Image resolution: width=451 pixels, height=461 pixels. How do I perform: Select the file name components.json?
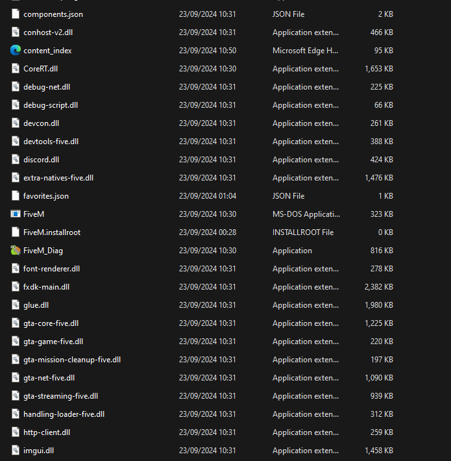coord(53,14)
